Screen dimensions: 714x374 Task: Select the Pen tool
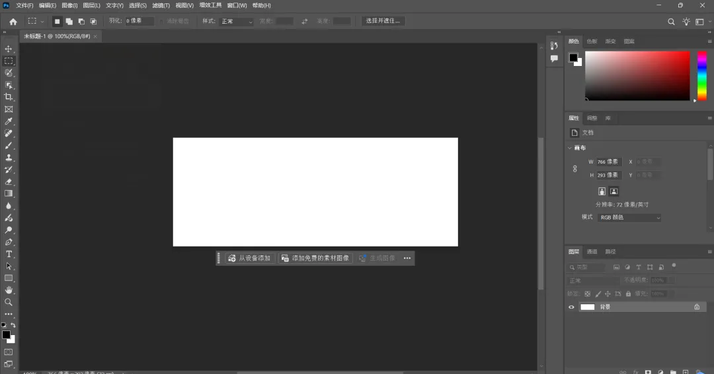(9, 242)
